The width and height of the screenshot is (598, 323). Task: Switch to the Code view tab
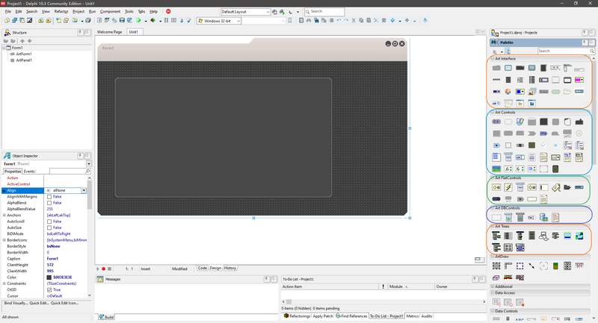click(202, 269)
